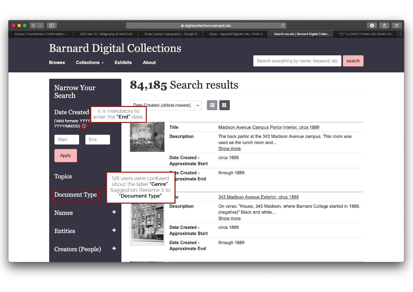The height and width of the screenshot is (292, 413).
Task: Expand the Names filter section
Action: point(114,212)
